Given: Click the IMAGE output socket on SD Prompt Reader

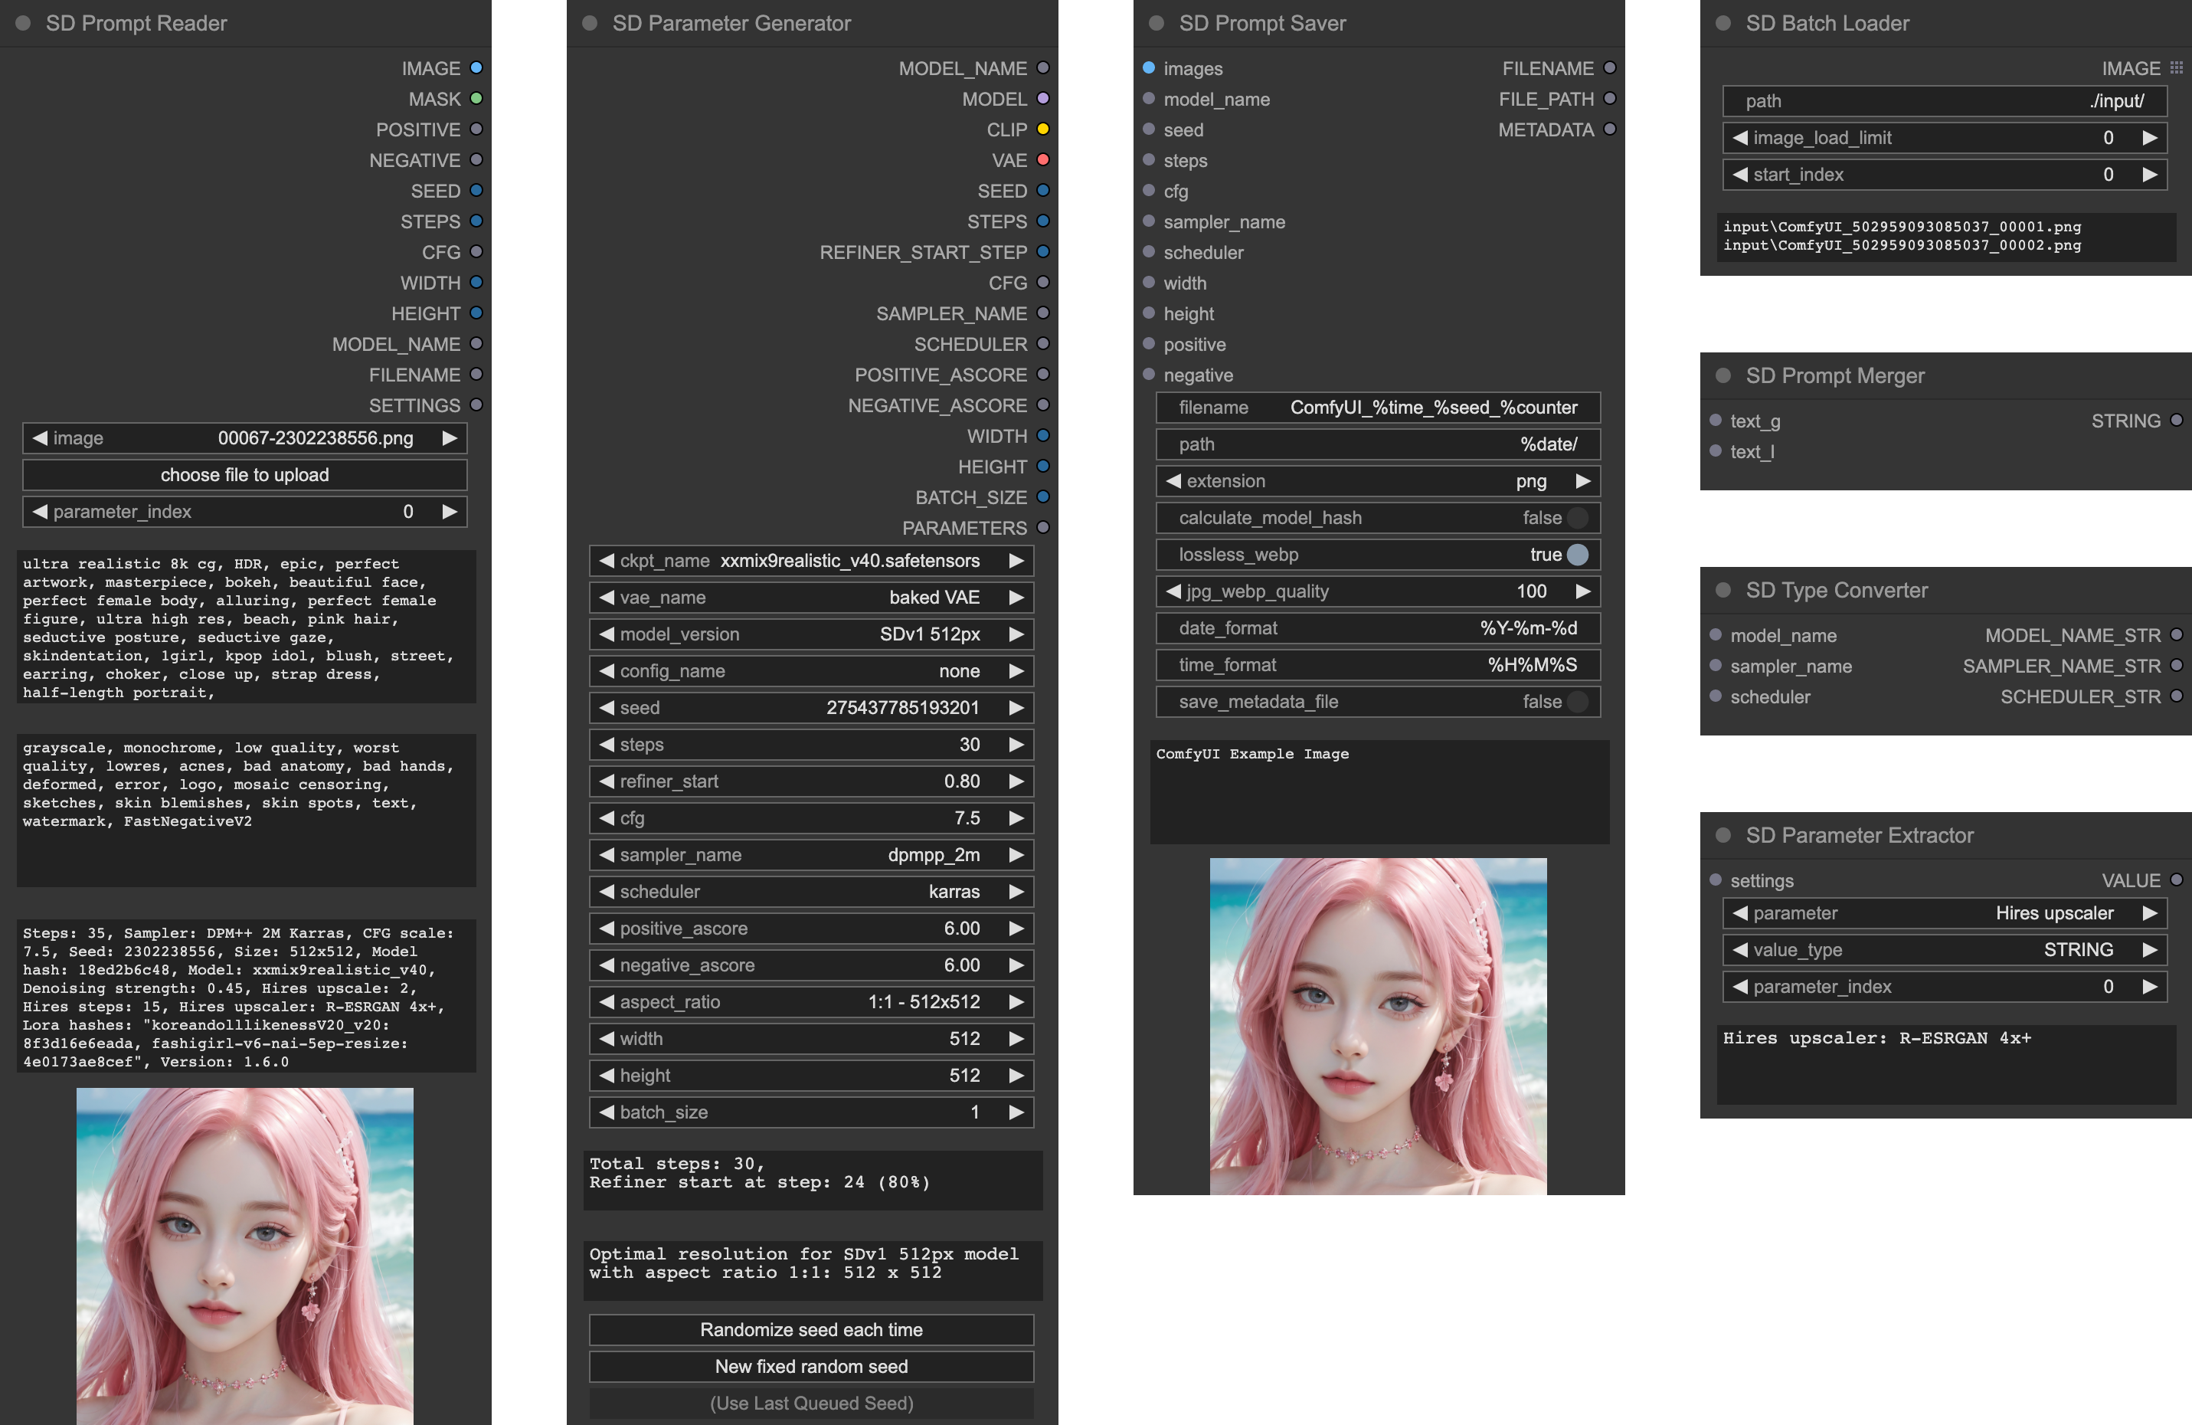Looking at the screenshot, I should [x=476, y=68].
